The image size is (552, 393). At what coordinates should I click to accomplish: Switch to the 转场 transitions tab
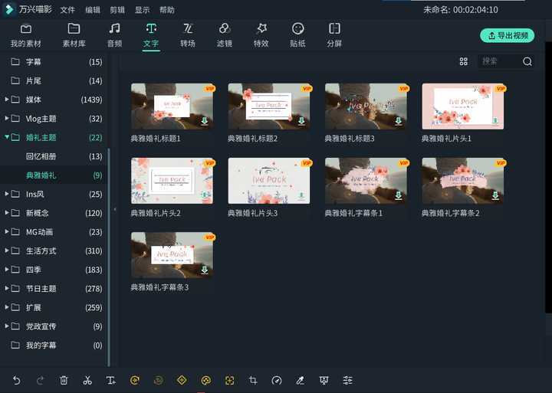point(188,35)
